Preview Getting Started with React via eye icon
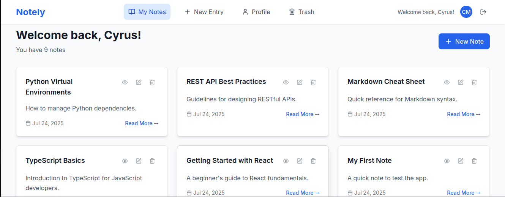Image resolution: width=505 pixels, height=197 pixels. coord(286,161)
